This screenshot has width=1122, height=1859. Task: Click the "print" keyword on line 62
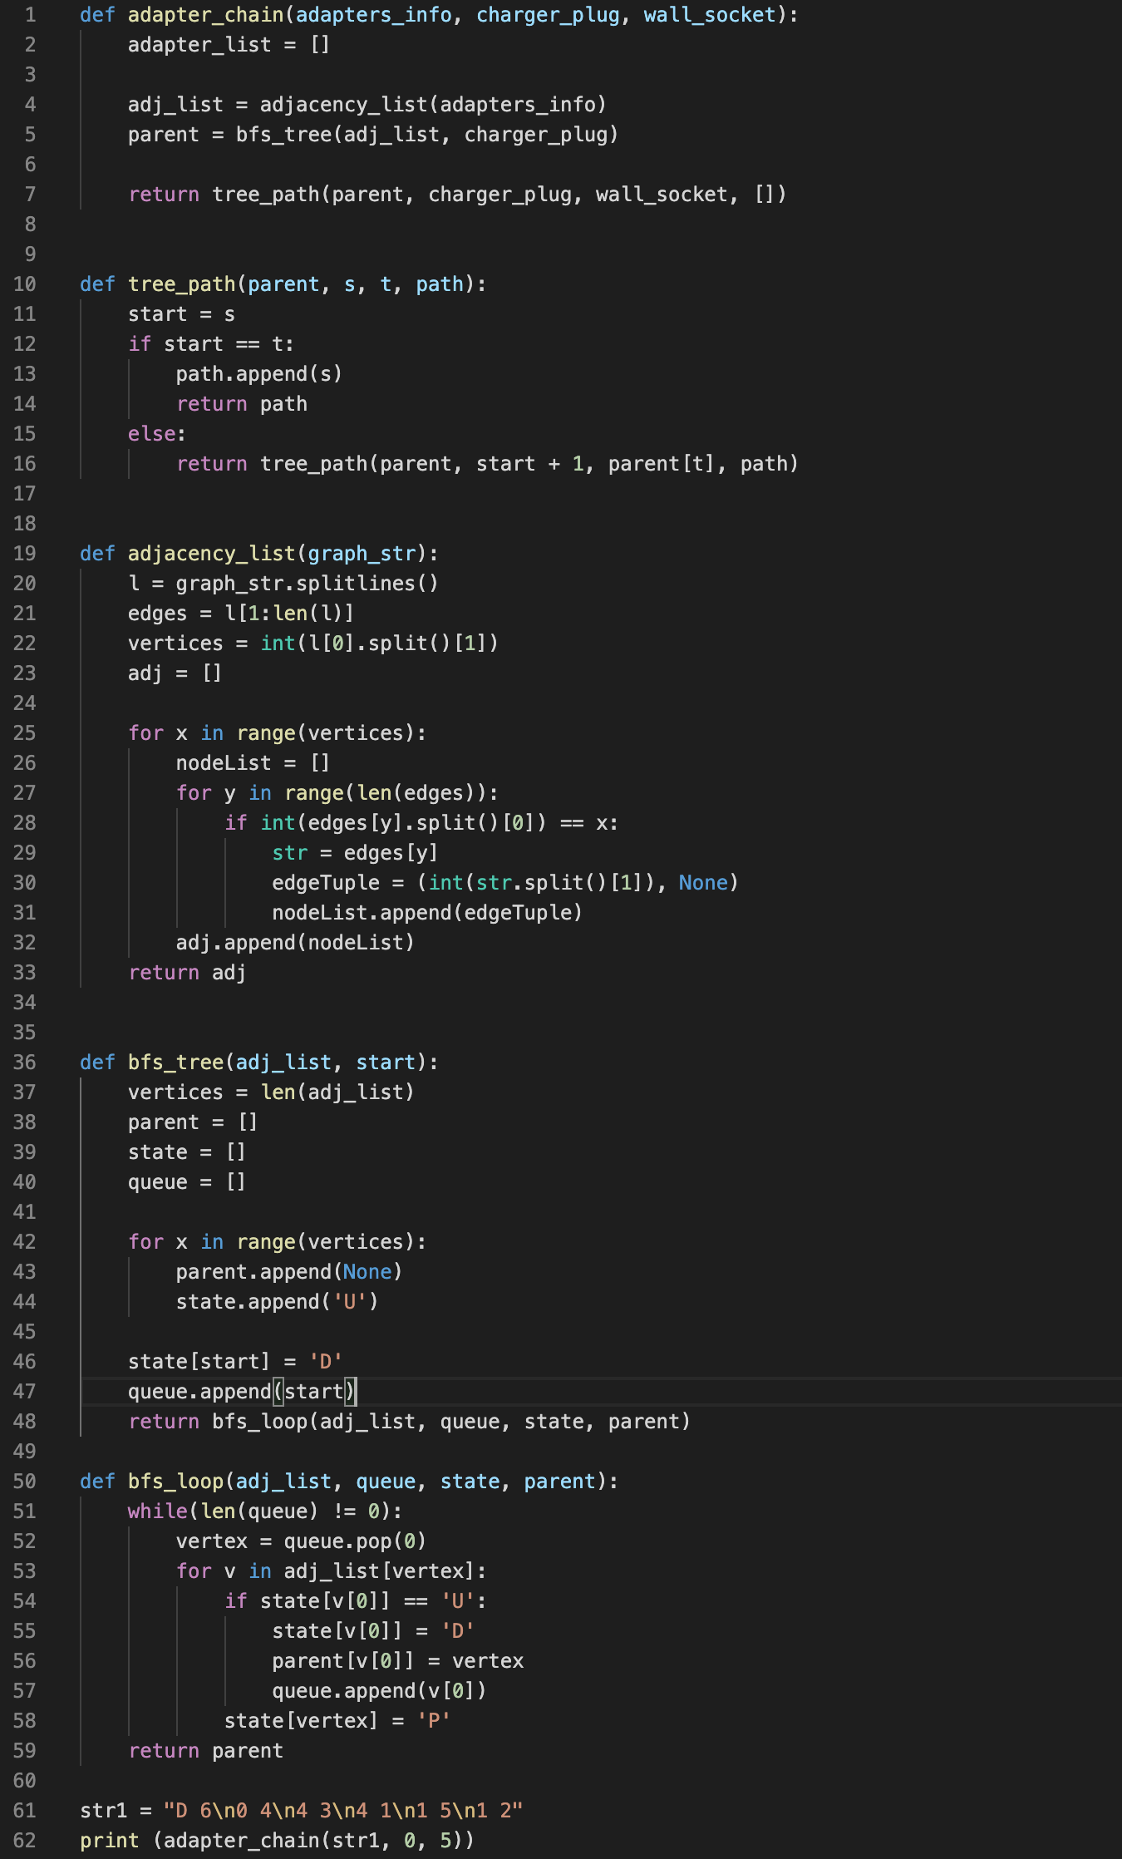point(110,1841)
